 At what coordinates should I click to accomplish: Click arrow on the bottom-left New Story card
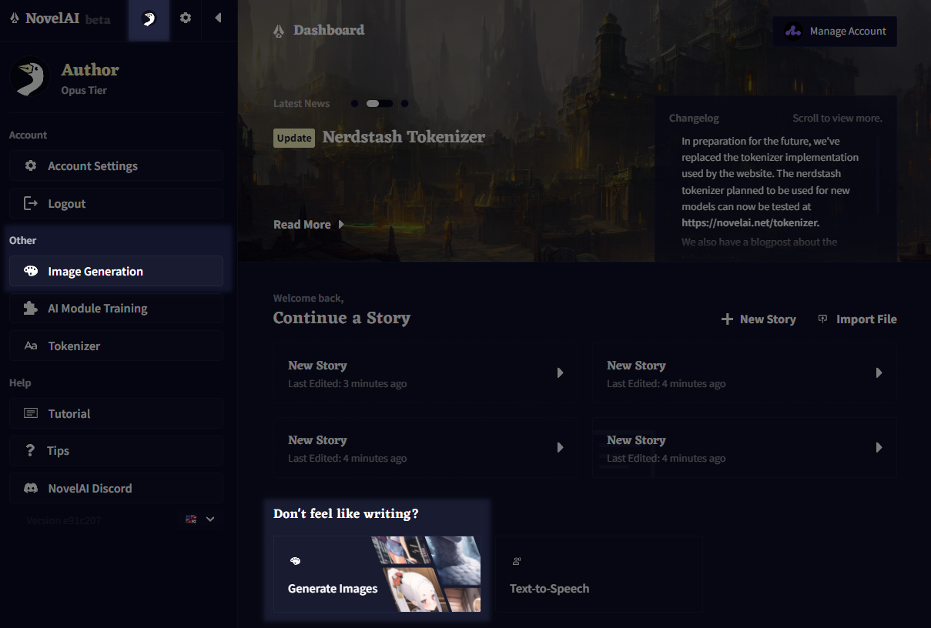tap(560, 447)
